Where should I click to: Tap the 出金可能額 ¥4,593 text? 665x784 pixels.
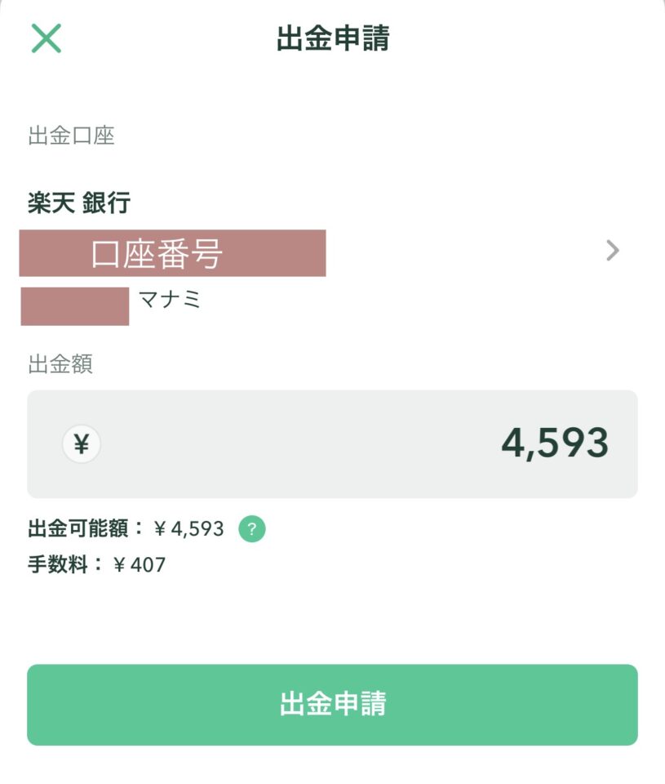(x=126, y=528)
